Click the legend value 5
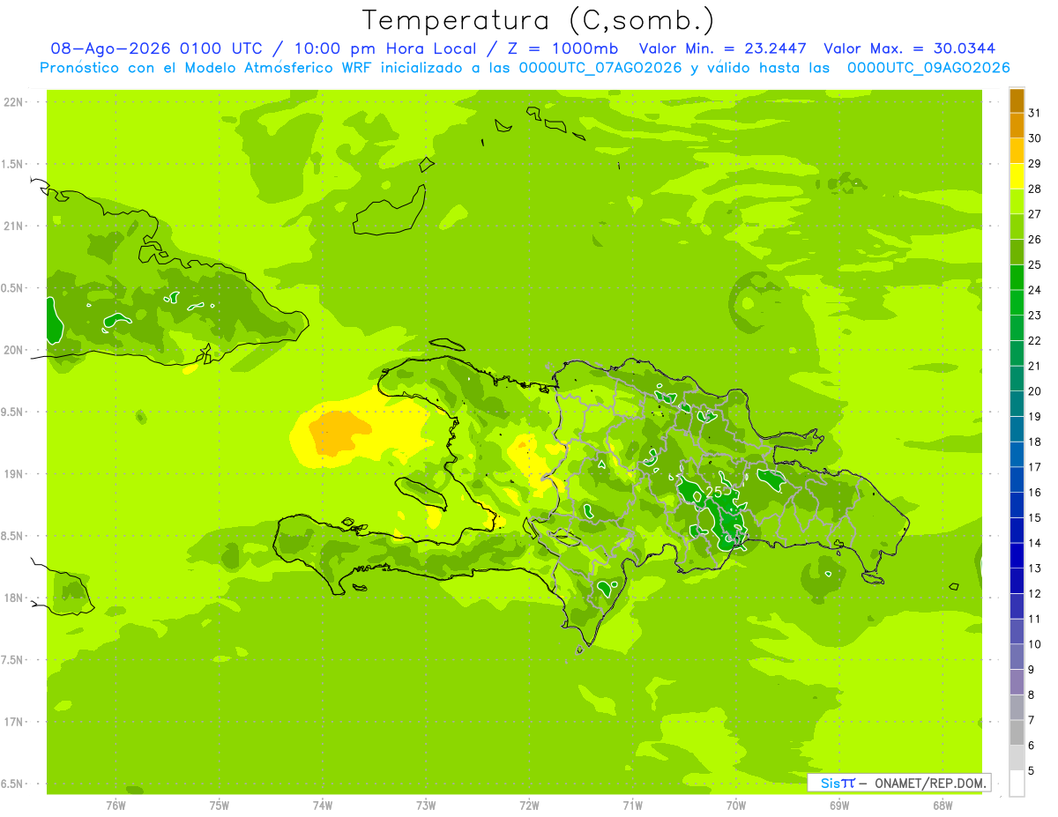 pyautogui.click(x=1032, y=770)
